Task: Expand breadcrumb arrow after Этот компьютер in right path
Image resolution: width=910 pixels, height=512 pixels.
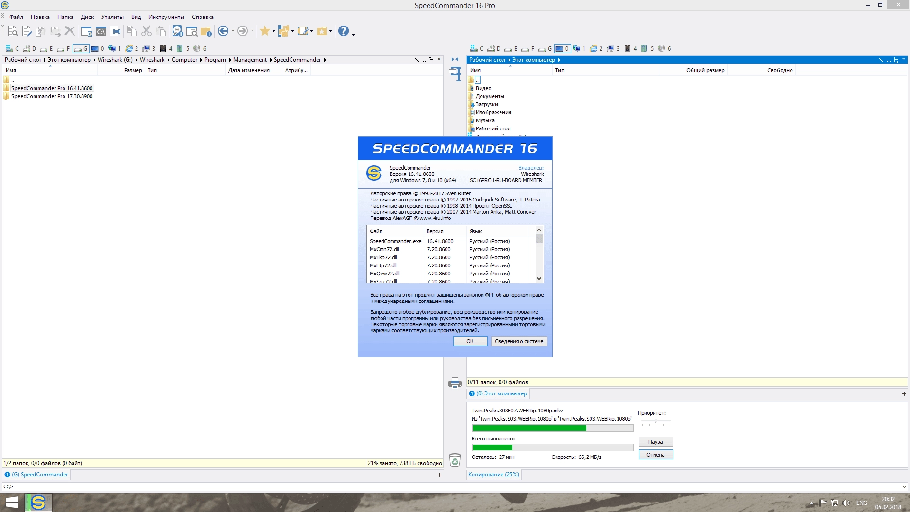Action: click(x=559, y=60)
